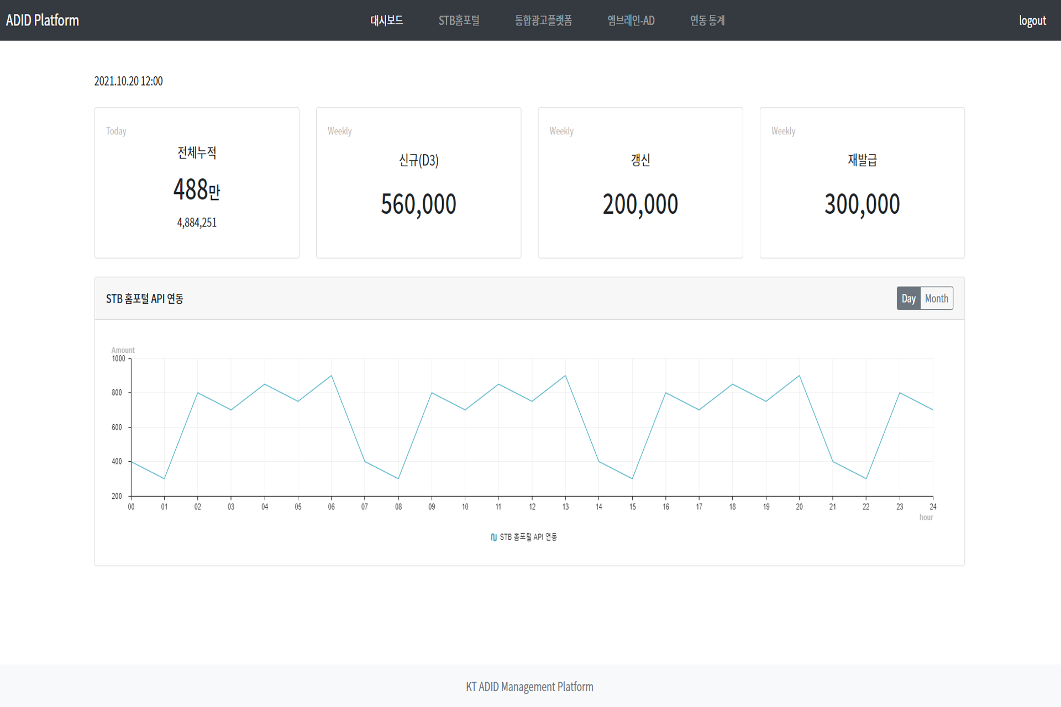Click the chart peak at hour 20

pyautogui.click(x=799, y=376)
